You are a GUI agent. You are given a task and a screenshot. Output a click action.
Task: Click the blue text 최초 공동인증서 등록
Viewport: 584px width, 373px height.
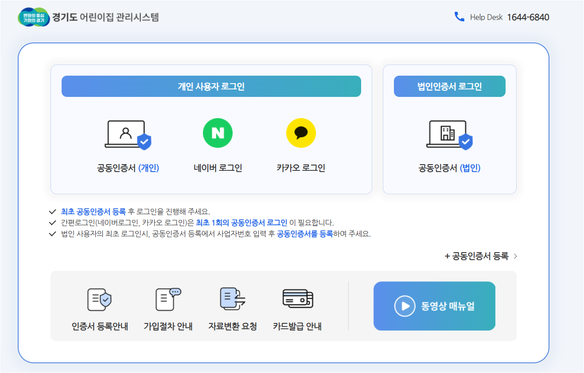[x=93, y=211]
